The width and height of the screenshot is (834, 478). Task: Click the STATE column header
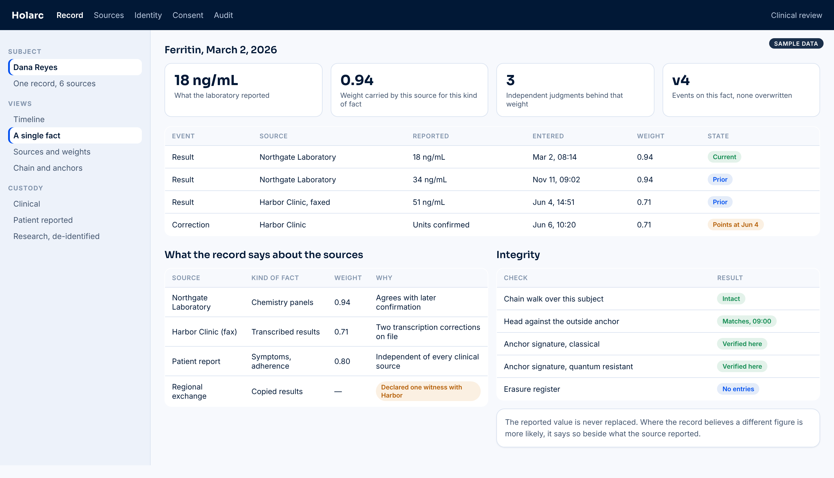click(x=718, y=136)
